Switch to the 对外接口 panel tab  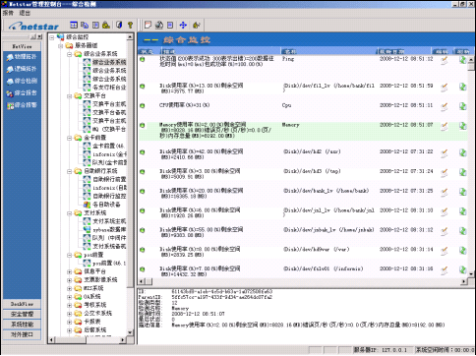(22, 335)
